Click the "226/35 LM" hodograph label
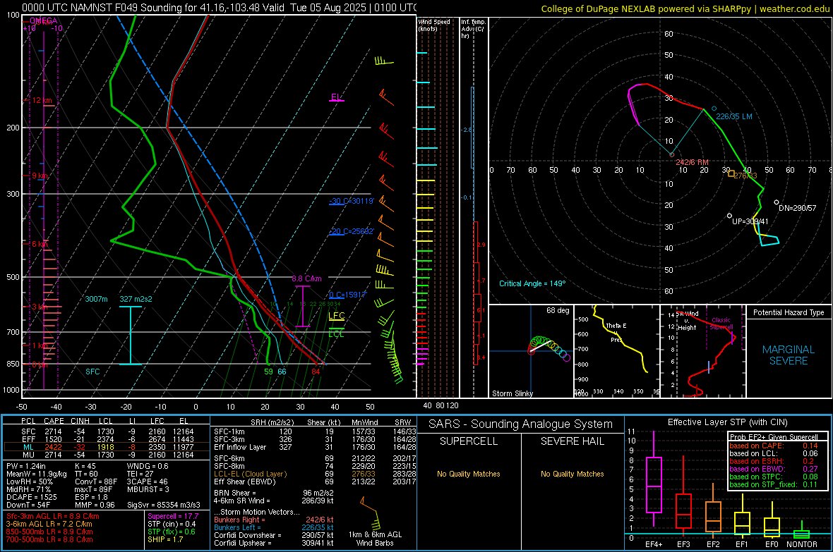The image size is (833, 552). [733, 116]
